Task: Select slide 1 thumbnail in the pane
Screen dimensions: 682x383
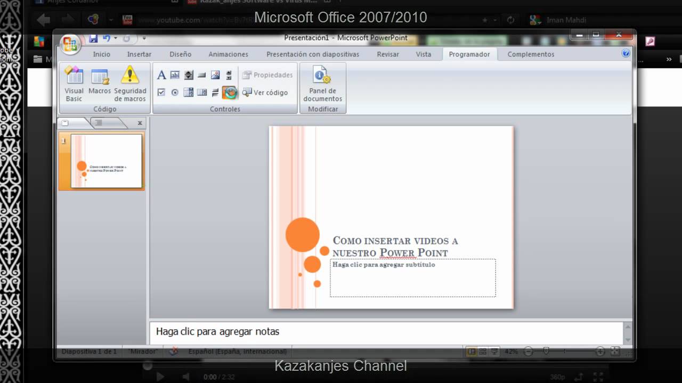Action: (107, 161)
